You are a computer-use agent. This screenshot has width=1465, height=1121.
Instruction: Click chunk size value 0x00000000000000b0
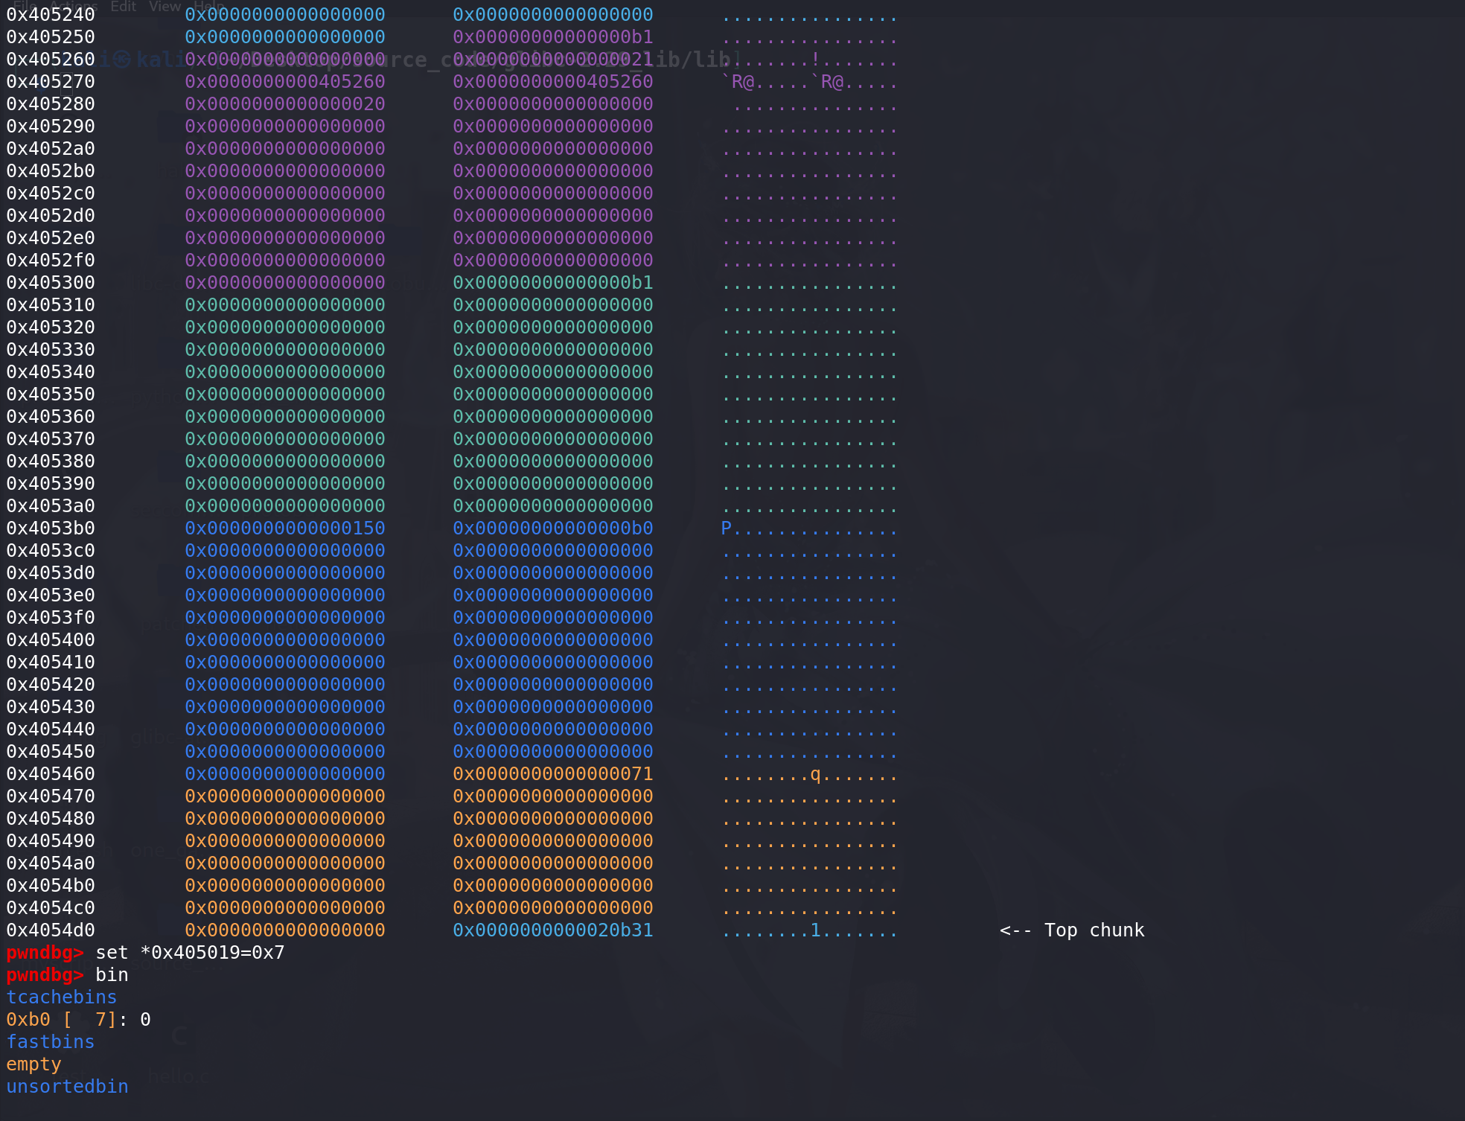click(x=553, y=528)
